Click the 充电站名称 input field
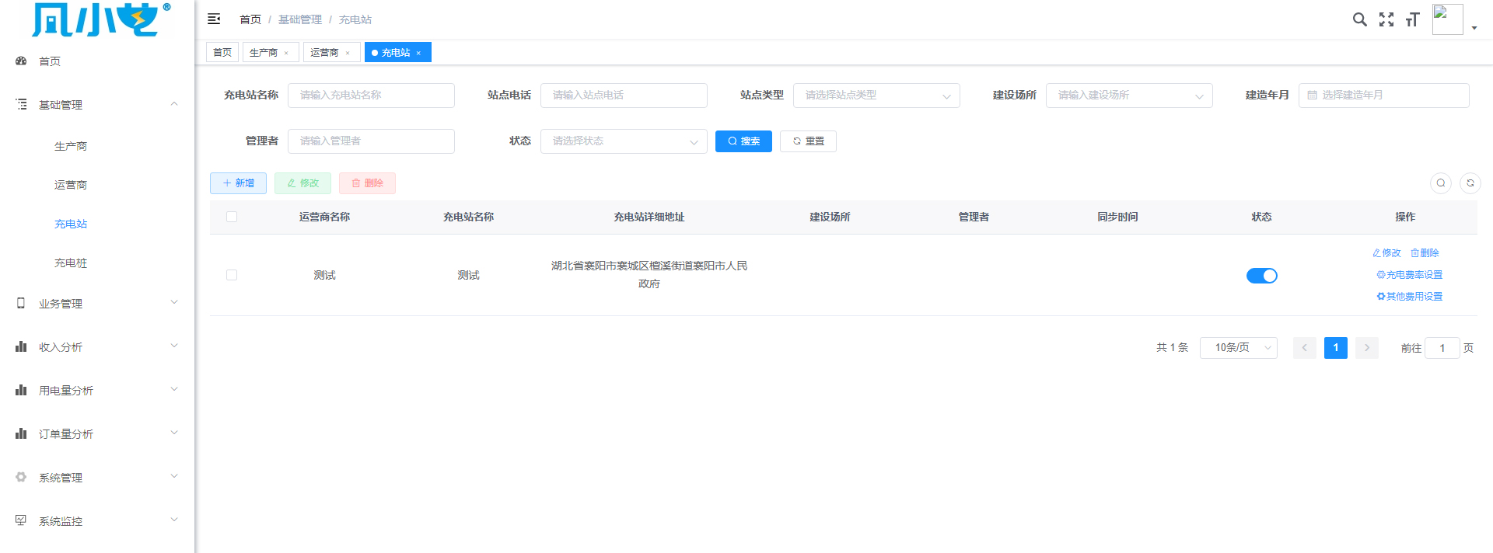The height and width of the screenshot is (553, 1493). 371,96
